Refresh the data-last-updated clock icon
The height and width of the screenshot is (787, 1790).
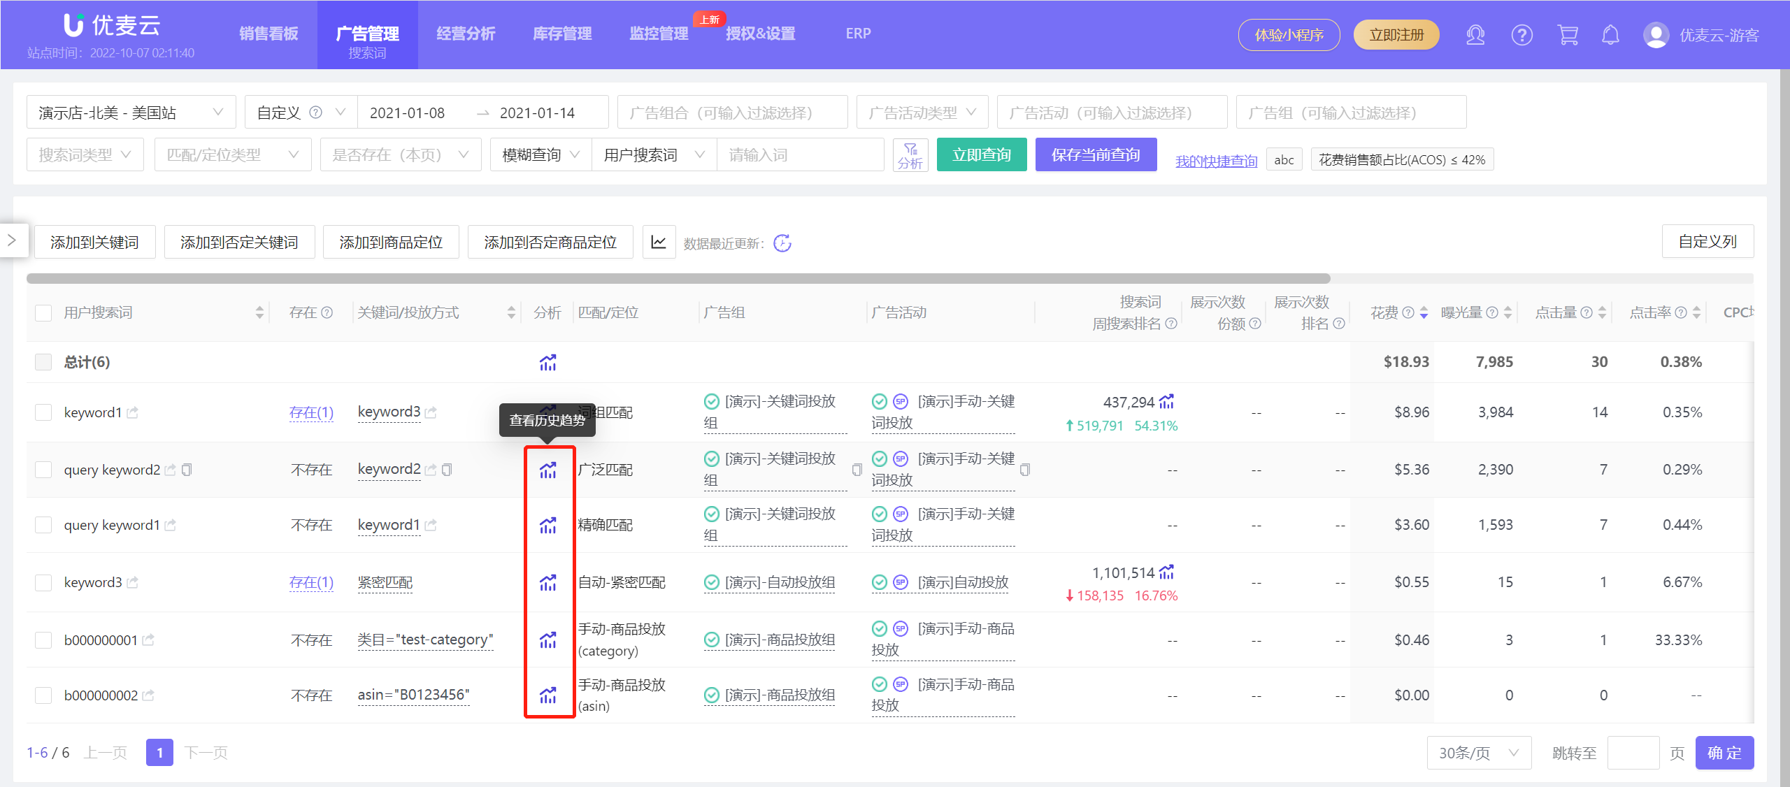(x=782, y=243)
